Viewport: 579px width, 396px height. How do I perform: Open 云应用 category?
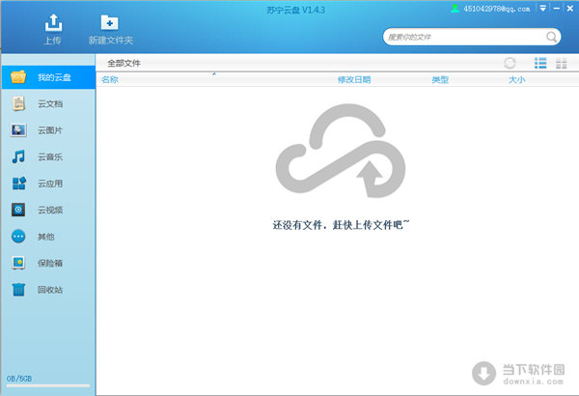coord(48,184)
